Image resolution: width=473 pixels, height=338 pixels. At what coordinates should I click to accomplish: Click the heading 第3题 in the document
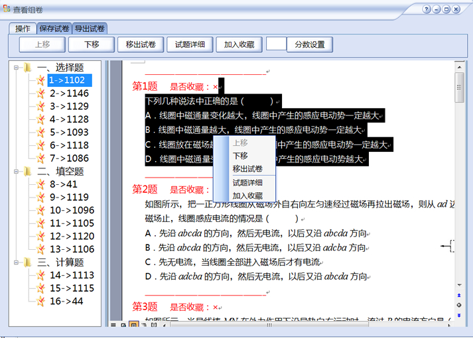coord(145,307)
